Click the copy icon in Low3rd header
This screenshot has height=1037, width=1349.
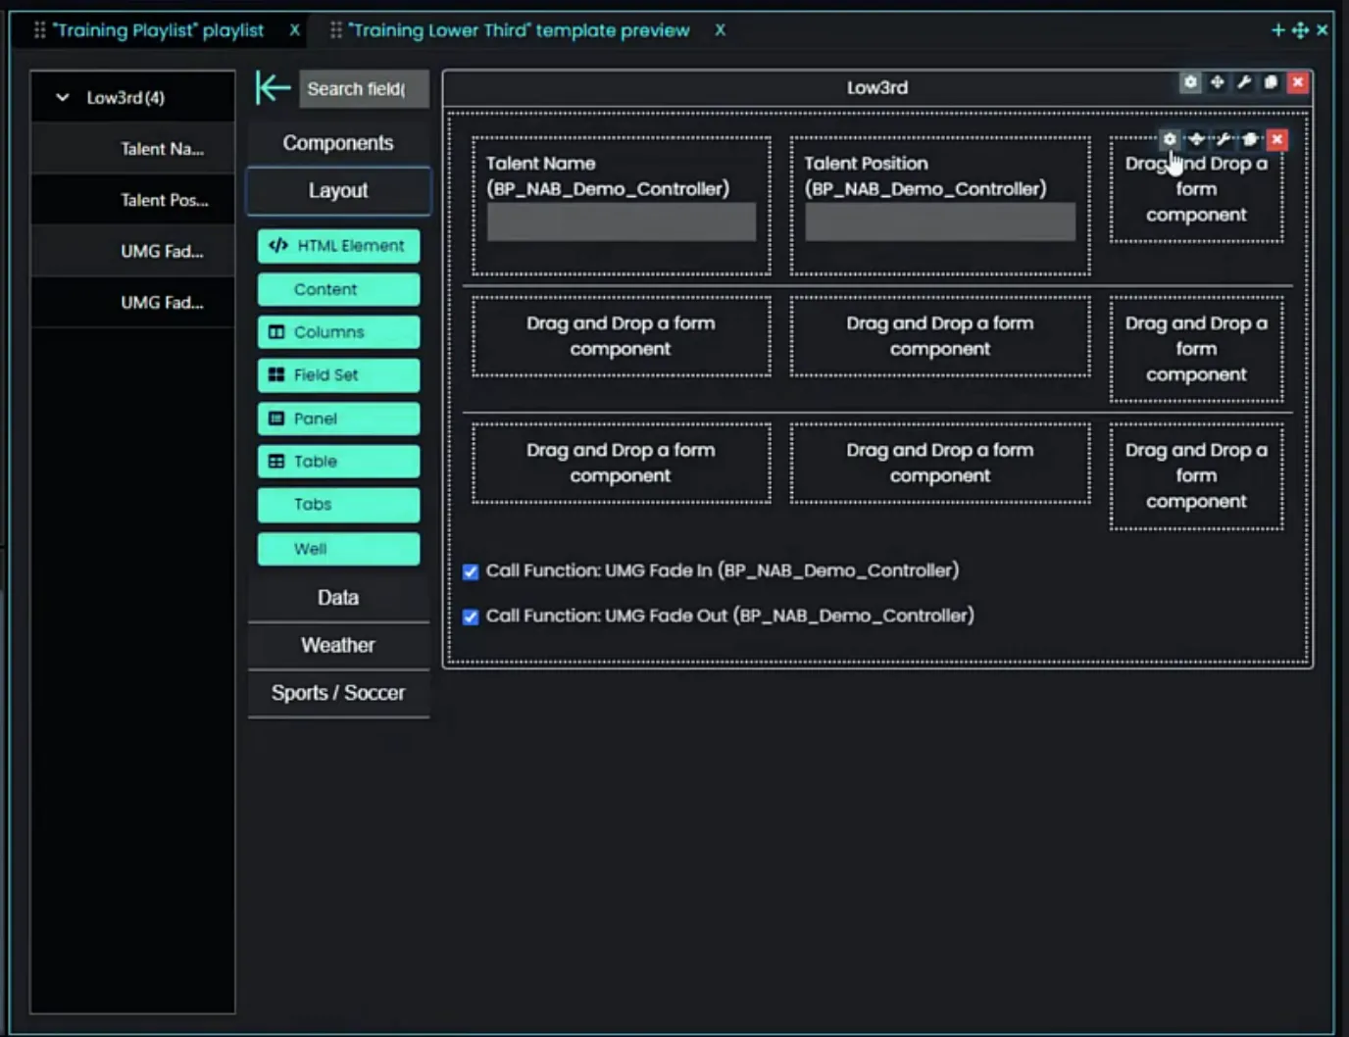1271,82
